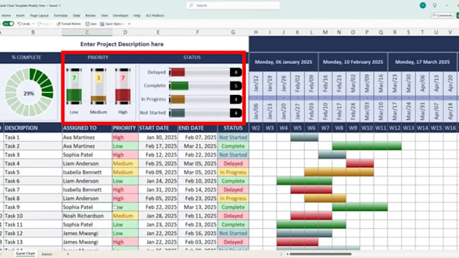This screenshot has height=258, width=459.
Task: Switch to the Admin sheet tab
Action: point(47,254)
